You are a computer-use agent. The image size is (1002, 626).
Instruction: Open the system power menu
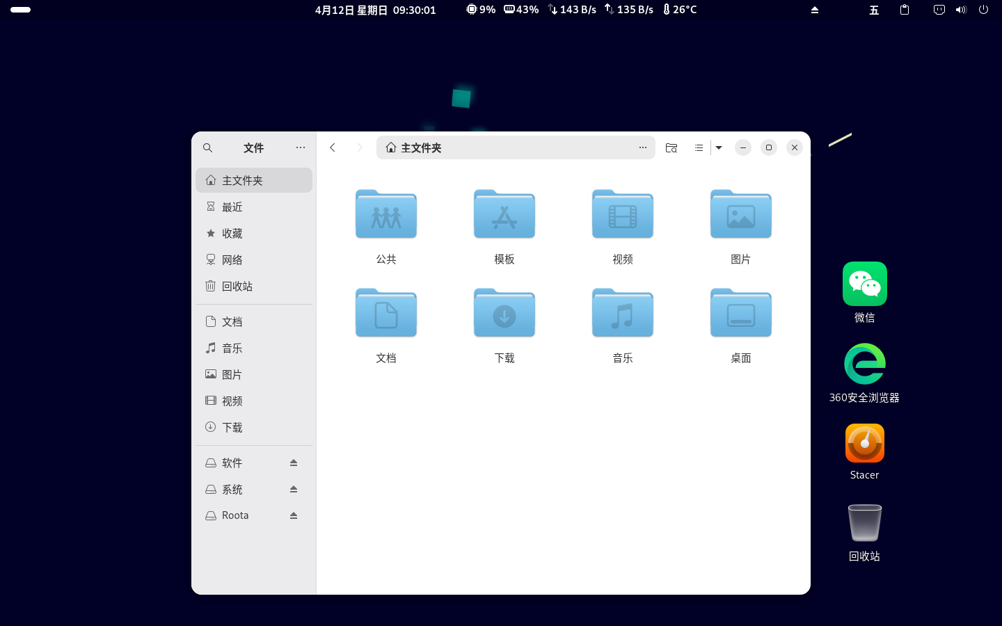(x=983, y=10)
